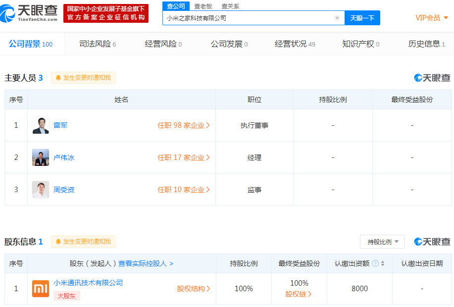Enable change notification for 主要人员
The image size is (454, 307).
83,78
